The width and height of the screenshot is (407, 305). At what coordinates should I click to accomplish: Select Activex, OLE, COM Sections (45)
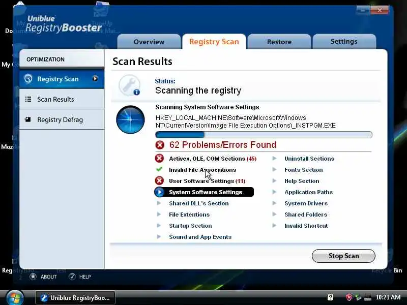(x=213, y=159)
